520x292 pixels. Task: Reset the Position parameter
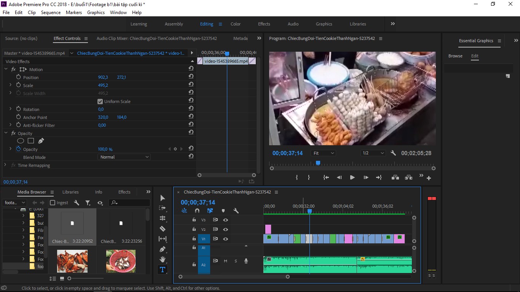coord(191,76)
